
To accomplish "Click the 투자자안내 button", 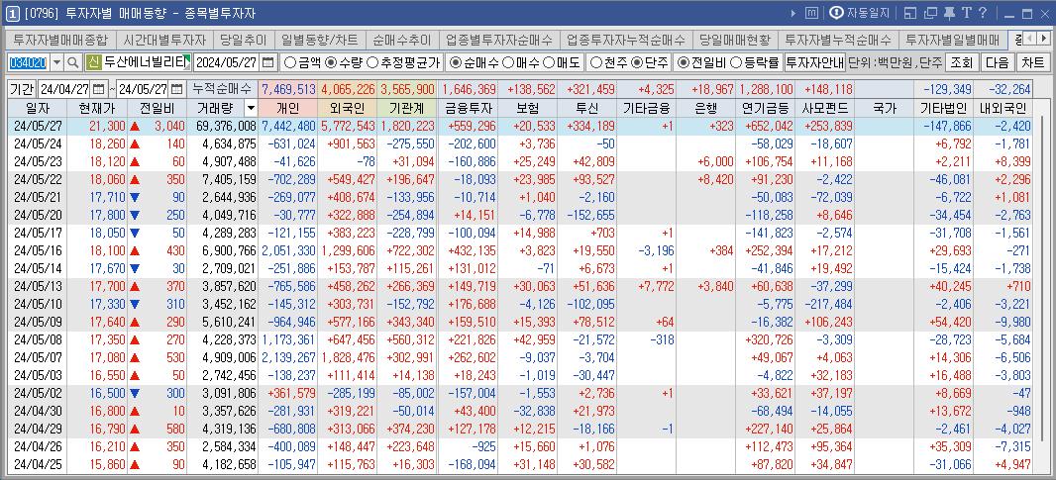I will point(814,62).
